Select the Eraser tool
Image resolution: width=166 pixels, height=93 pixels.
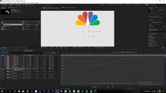click(x=28, y=5)
